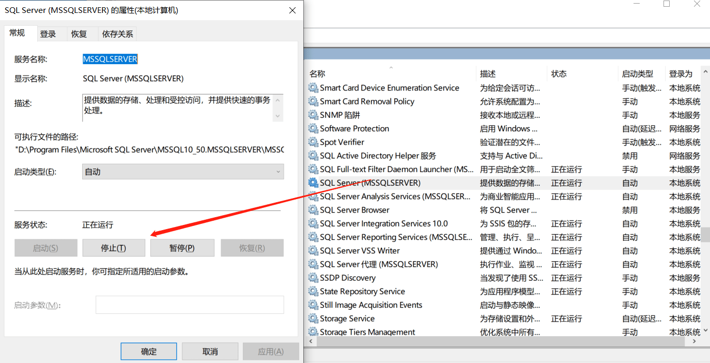This screenshot has width=710, height=363.
Task: Switch to the 登录 tab
Action: (48, 34)
